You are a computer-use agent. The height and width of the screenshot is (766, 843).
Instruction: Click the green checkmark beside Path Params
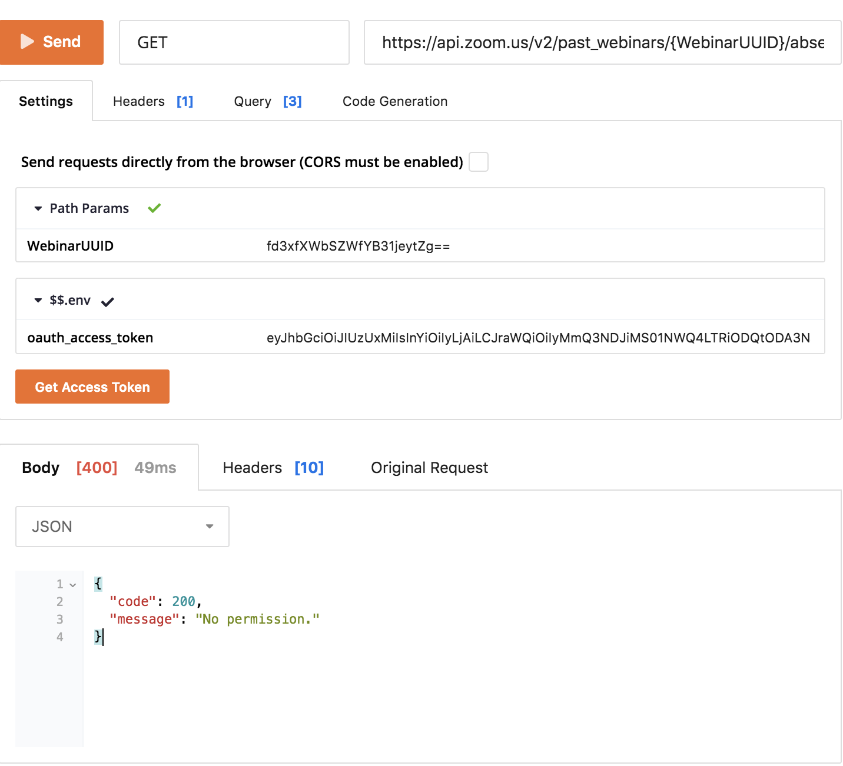(x=154, y=208)
